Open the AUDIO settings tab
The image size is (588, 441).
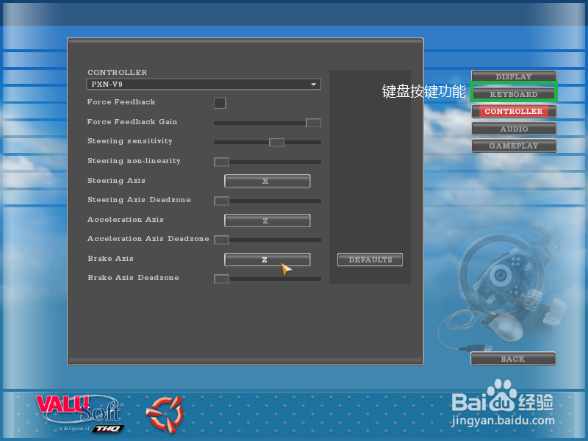513,129
